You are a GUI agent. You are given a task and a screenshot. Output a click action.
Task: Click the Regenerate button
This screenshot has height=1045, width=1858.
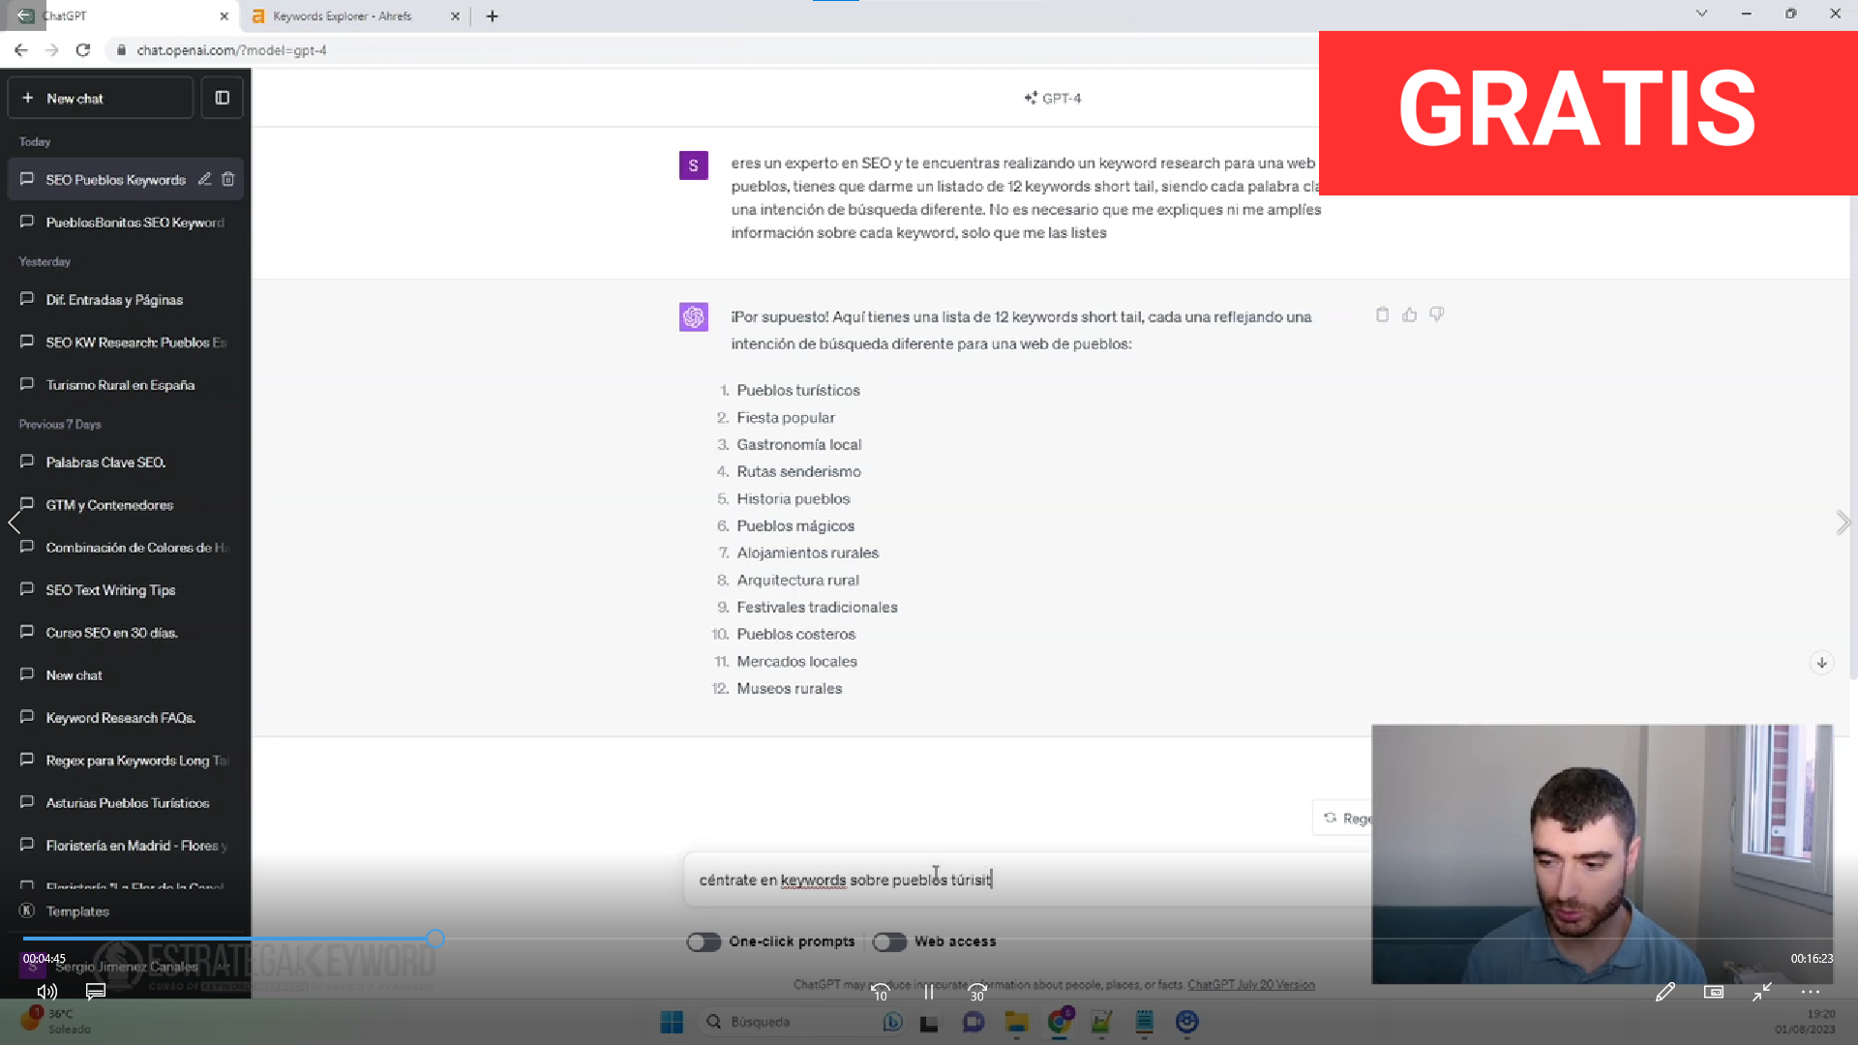click(x=1343, y=818)
